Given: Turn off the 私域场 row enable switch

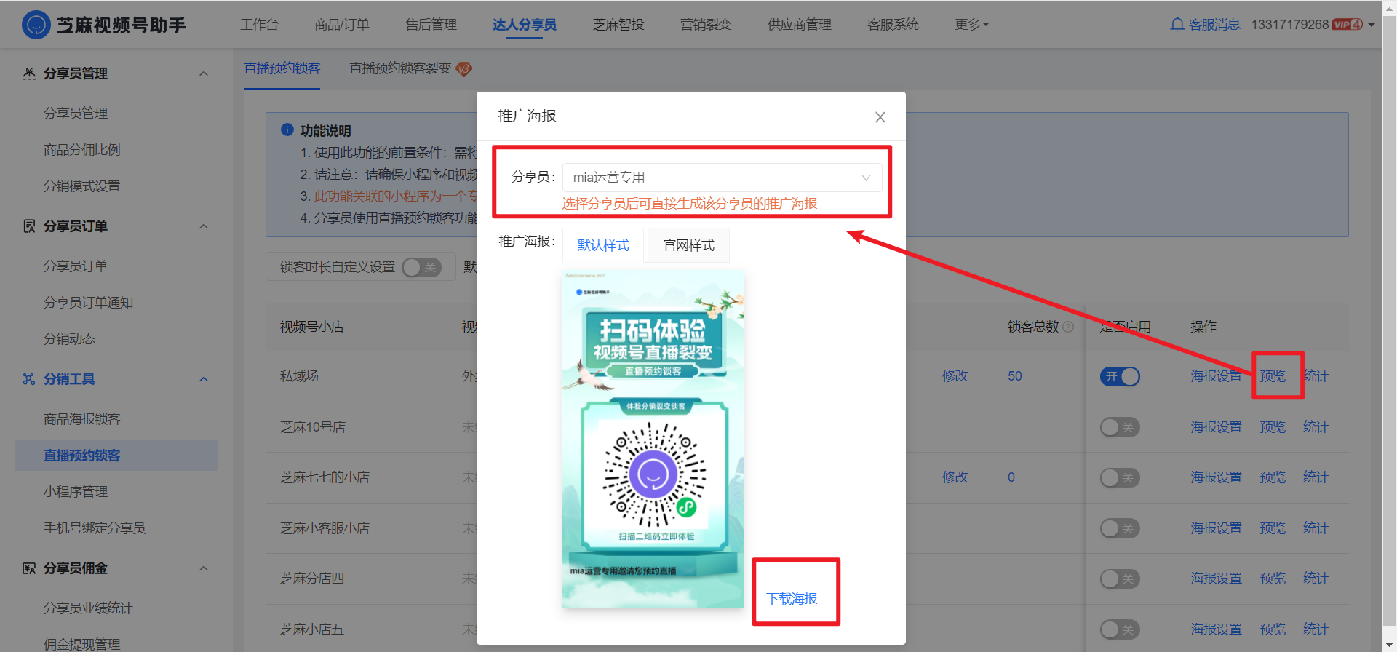Looking at the screenshot, I should 1120,376.
